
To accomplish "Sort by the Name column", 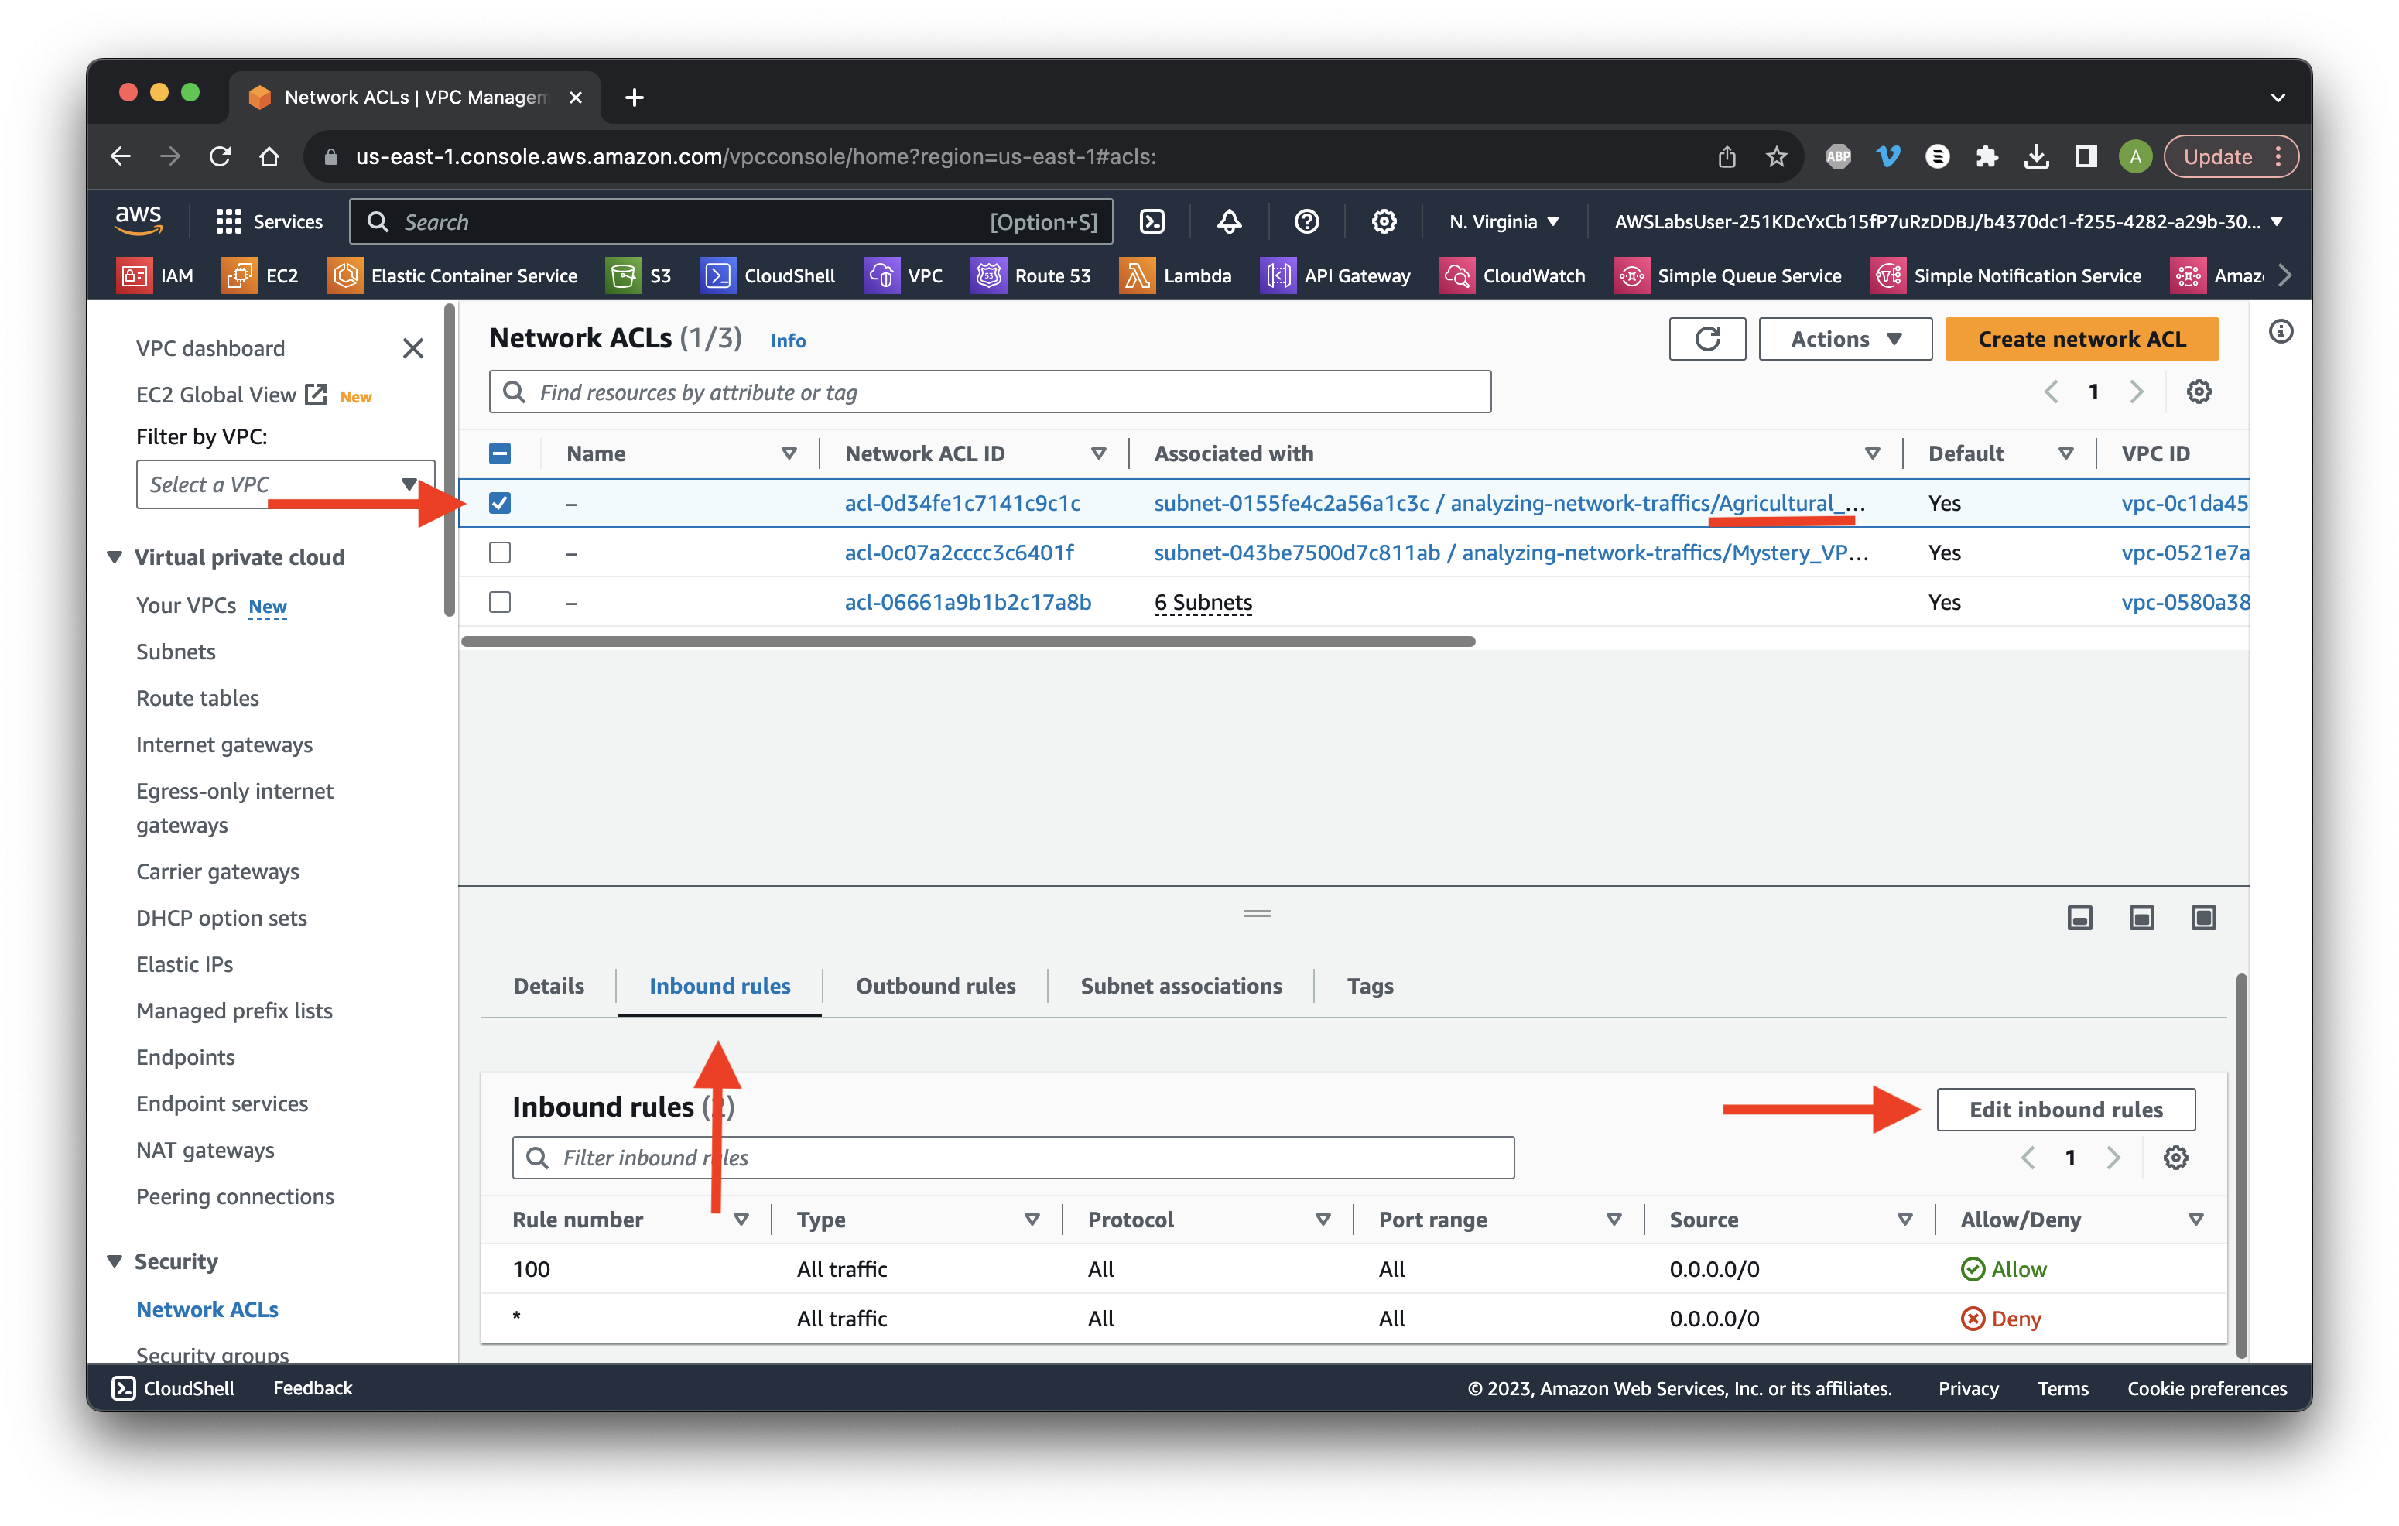I will point(788,453).
